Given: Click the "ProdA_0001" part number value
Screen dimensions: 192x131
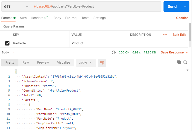Looking at the screenshot, I should tap(70, 114).
